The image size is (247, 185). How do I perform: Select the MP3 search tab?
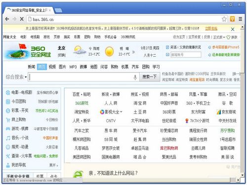coord(73,67)
